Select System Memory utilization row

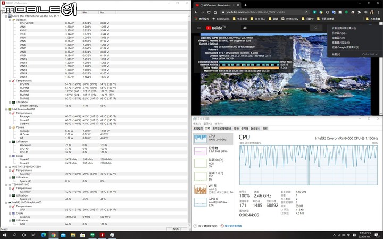94,106
